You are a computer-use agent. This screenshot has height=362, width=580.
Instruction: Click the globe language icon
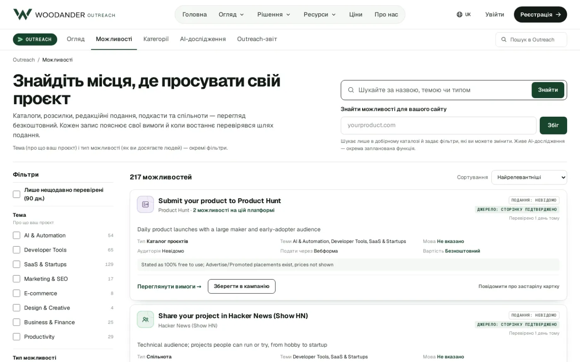459,14
